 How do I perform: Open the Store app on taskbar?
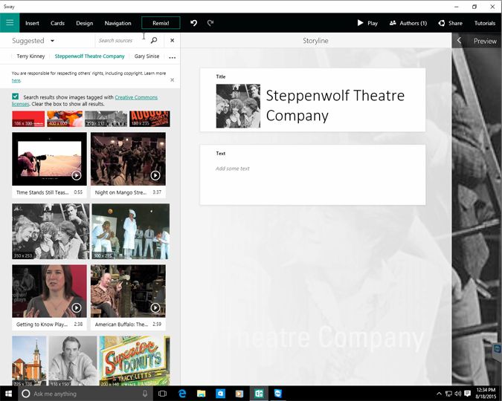pos(220,394)
